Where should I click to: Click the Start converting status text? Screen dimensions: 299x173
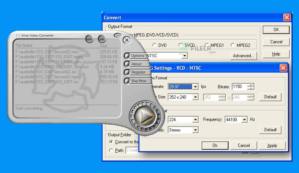pyautogui.click(x=29, y=108)
